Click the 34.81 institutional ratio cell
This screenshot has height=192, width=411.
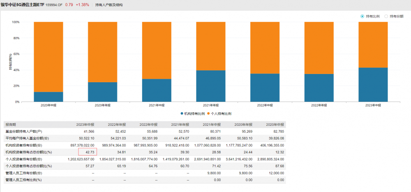click(x=122, y=152)
